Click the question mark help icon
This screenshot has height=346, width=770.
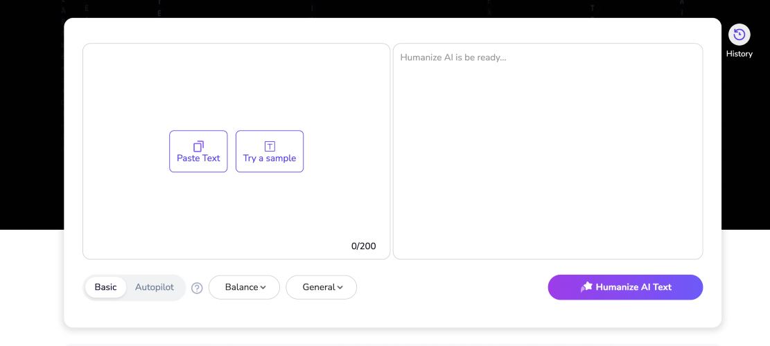pyautogui.click(x=197, y=288)
